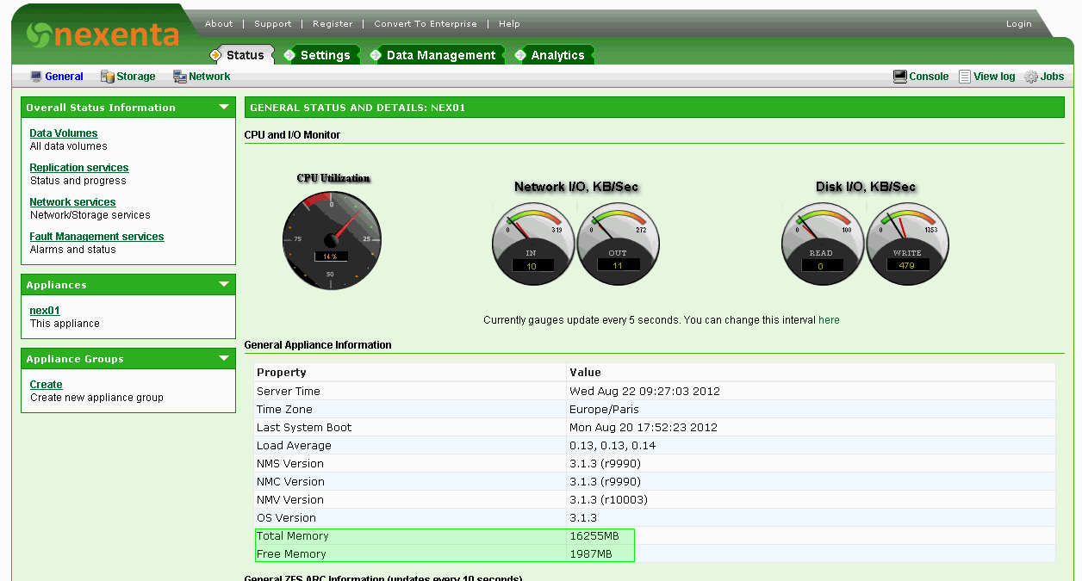The width and height of the screenshot is (1082, 581).
Task: Open Fault Management services link
Action: (x=96, y=237)
